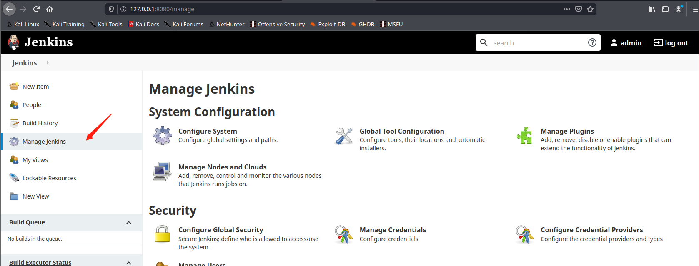Viewport: 699px width, 266px height.
Task: Click the Configure Credential Providers keys icon
Action: tap(524, 234)
